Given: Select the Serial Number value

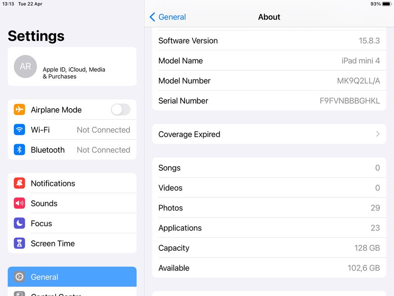Looking at the screenshot, I should coord(350,101).
